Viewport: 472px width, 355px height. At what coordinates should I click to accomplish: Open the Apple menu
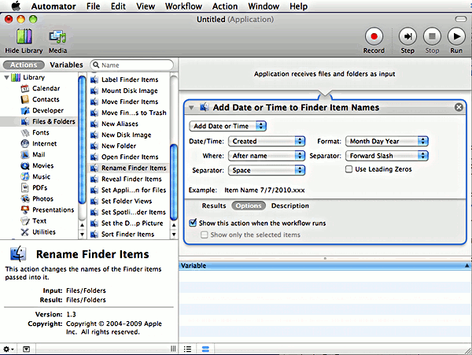pyautogui.click(x=17, y=6)
